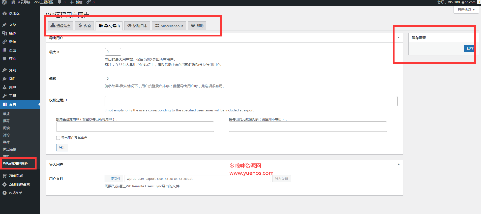Switch to 远程站点 tab
Screen dimensions: 481x214
(x=61, y=26)
